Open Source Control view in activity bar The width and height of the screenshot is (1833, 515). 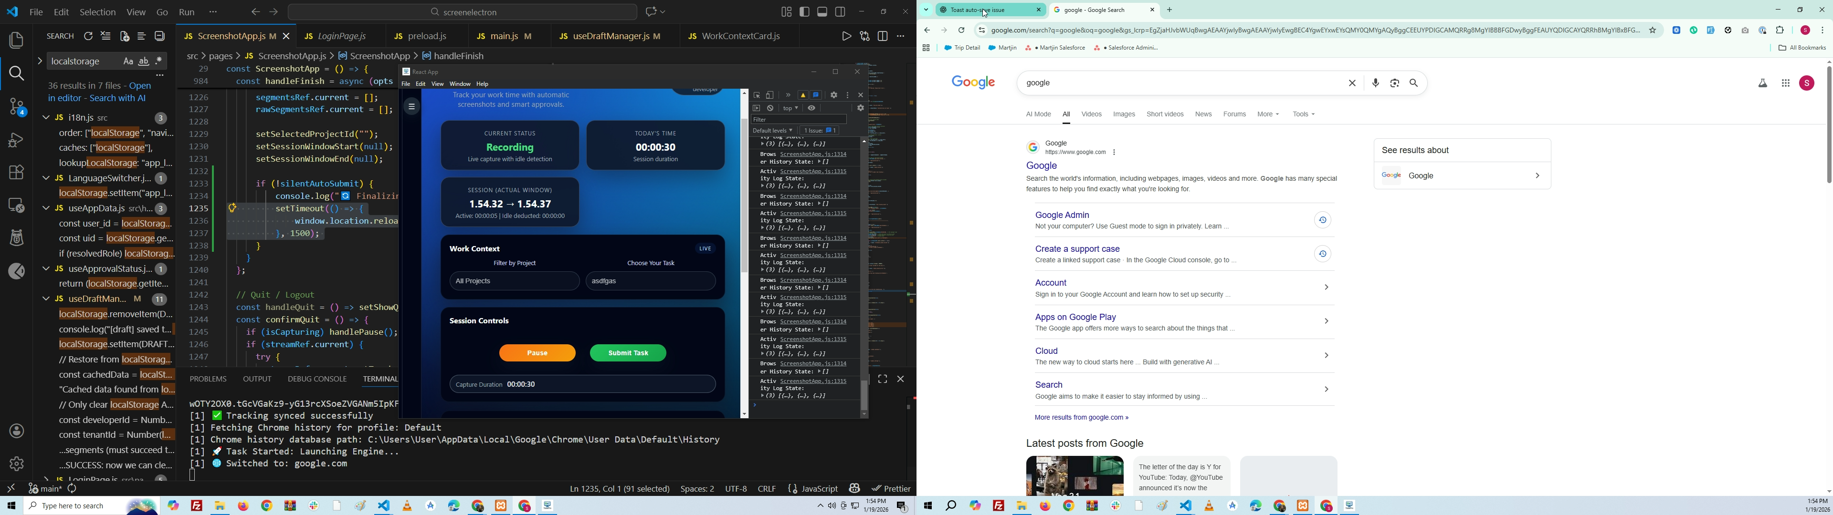click(16, 107)
